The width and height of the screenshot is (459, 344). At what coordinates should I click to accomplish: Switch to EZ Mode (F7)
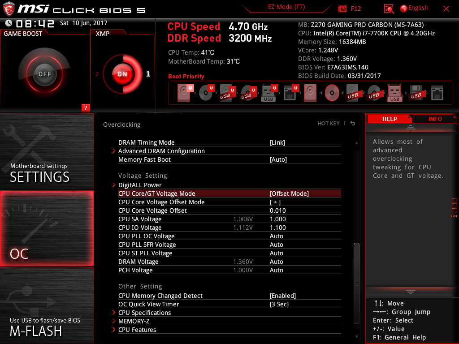coord(286,7)
